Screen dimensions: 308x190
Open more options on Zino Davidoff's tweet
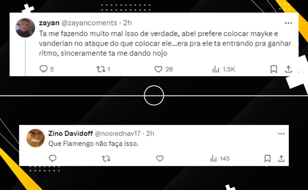click(x=281, y=133)
